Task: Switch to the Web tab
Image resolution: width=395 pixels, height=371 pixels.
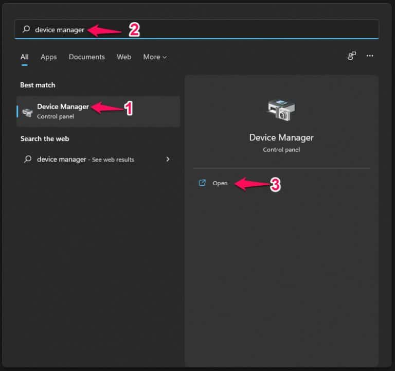Action: pyautogui.click(x=124, y=57)
